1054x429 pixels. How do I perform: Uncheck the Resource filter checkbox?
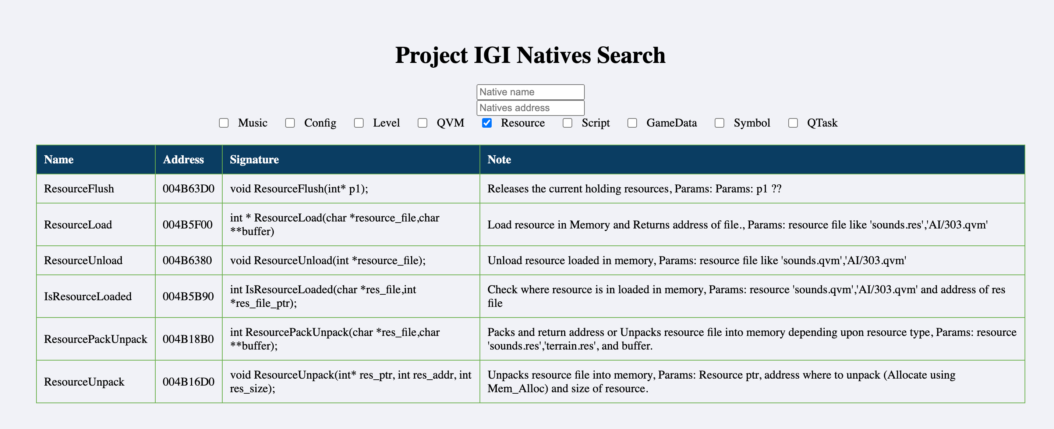point(487,123)
